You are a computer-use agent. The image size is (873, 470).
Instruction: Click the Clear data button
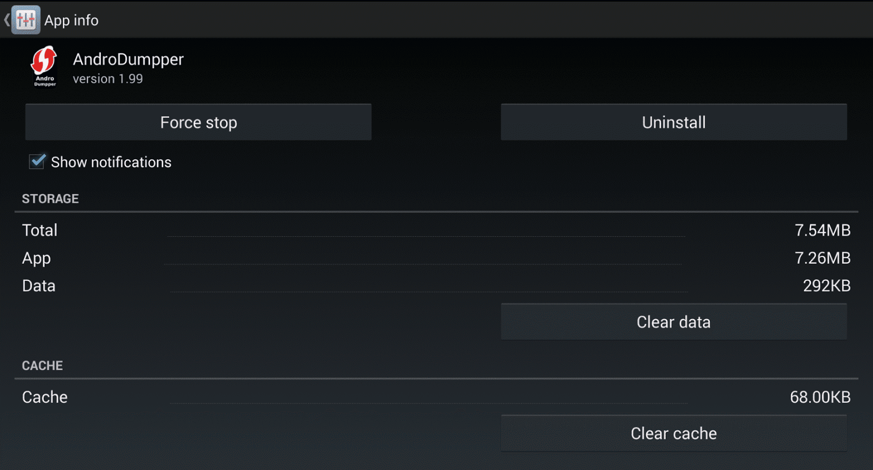(x=674, y=322)
